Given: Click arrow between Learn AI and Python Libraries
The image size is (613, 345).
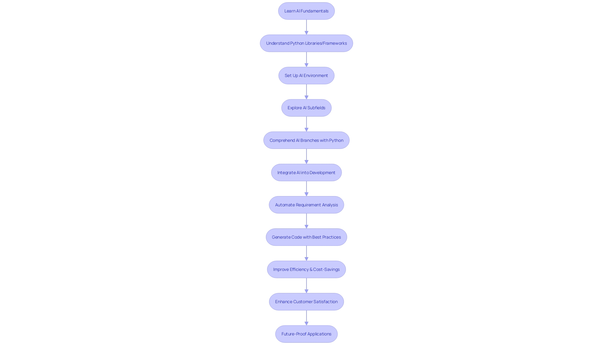Looking at the screenshot, I should [x=306, y=27].
